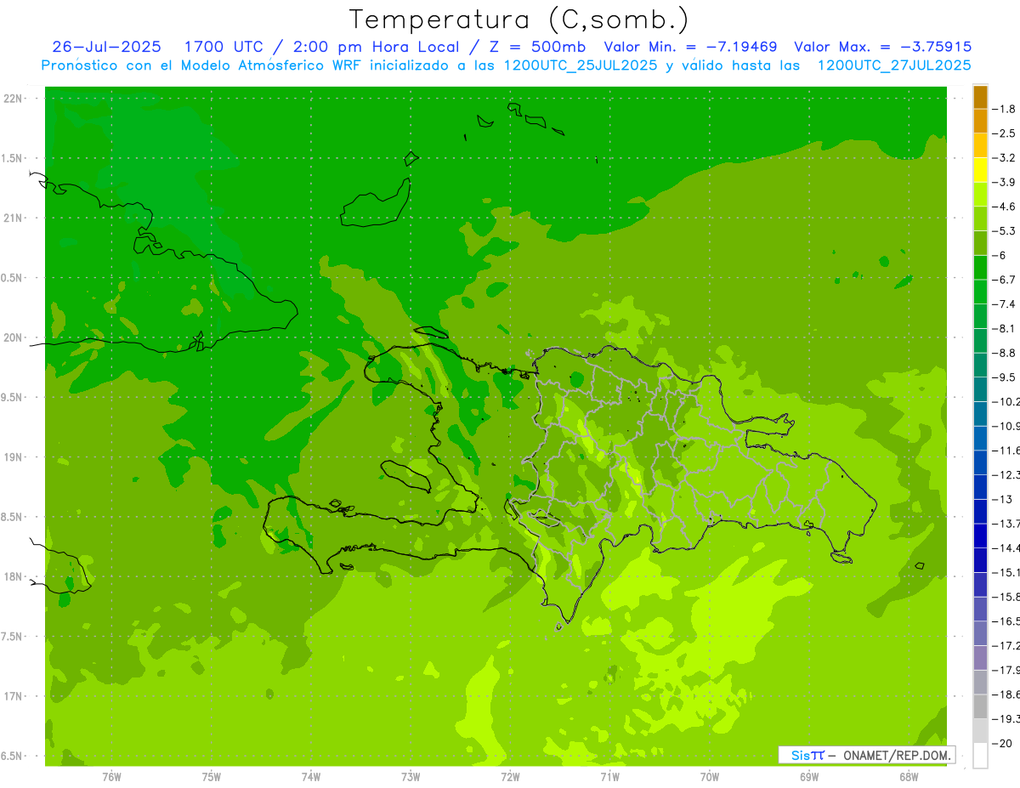Pick green swatch between -6 and -6.7
The height and width of the screenshot is (788, 1020).
980,268
